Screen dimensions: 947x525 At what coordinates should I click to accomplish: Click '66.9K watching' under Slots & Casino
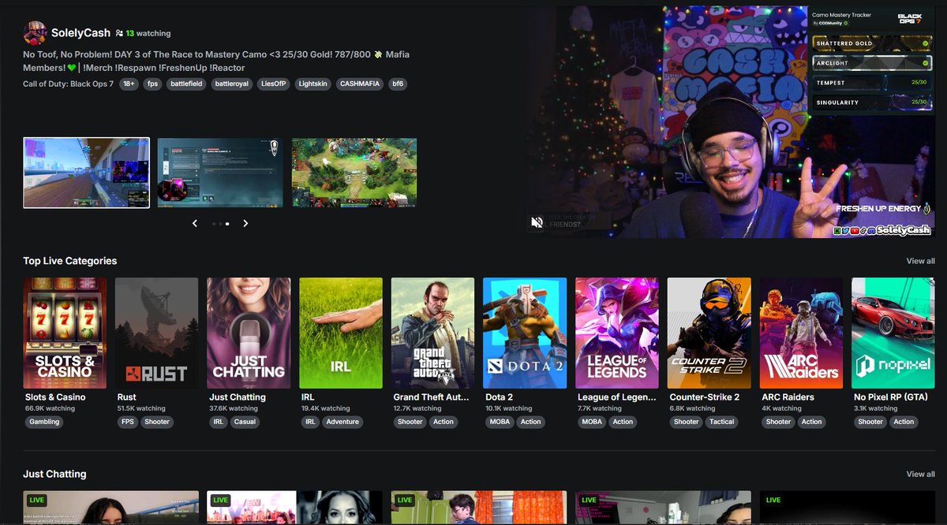coord(50,409)
